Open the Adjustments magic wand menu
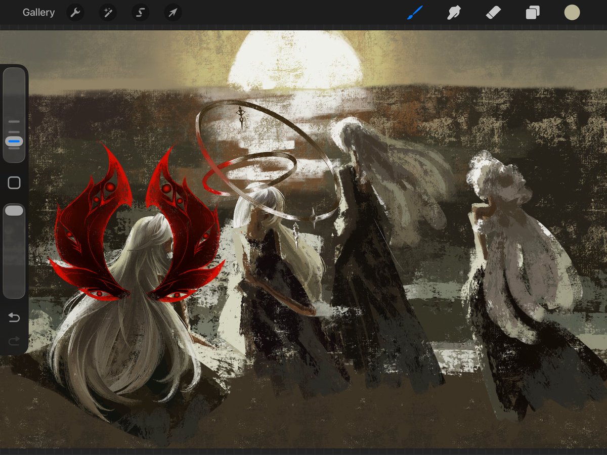 coord(108,13)
